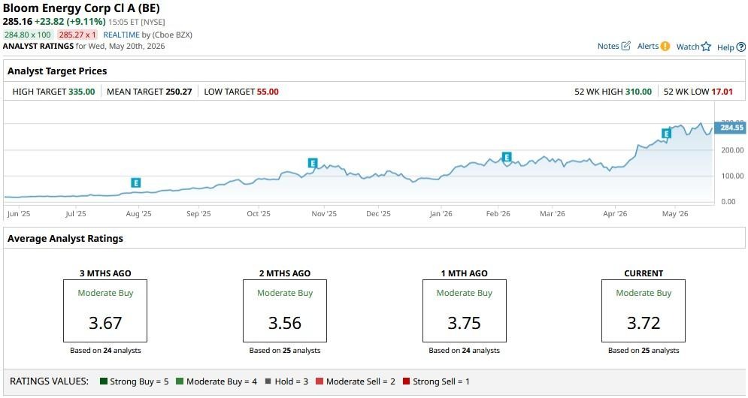The width and height of the screenshot is (748, 398).
Task: Open the Alerts link
Action: [x=648, y=47]
